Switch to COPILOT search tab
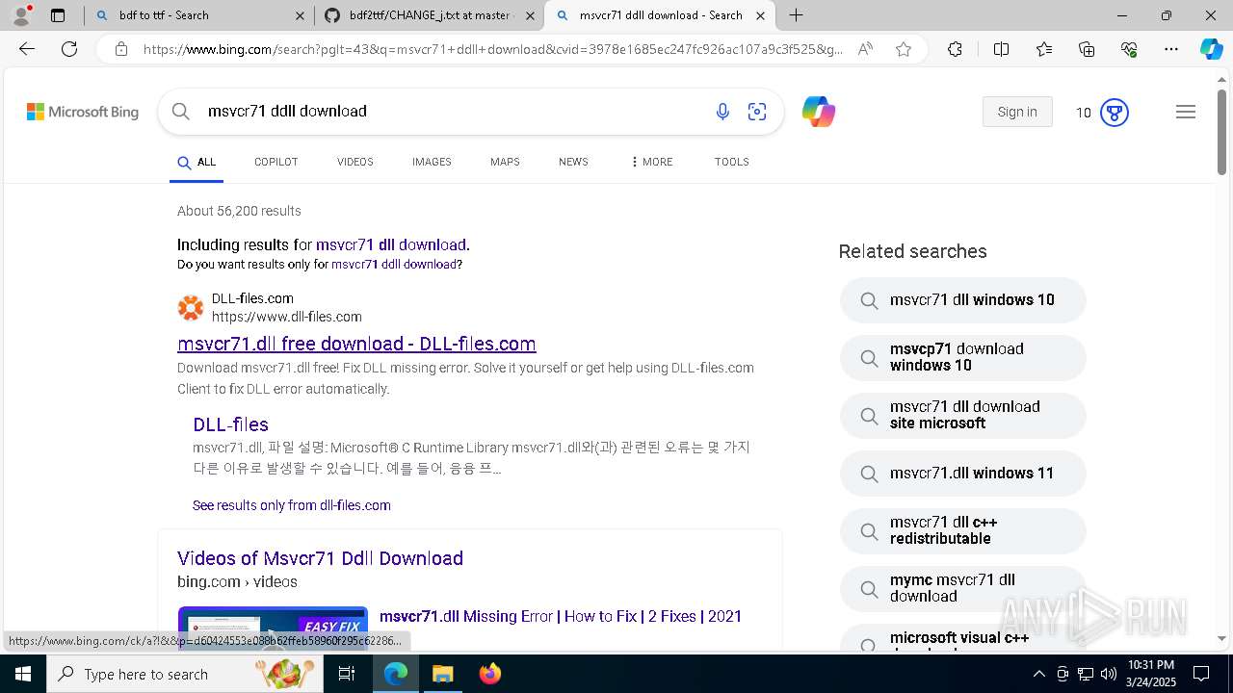Screen dimensions: 1233x693 coord(275,162)
